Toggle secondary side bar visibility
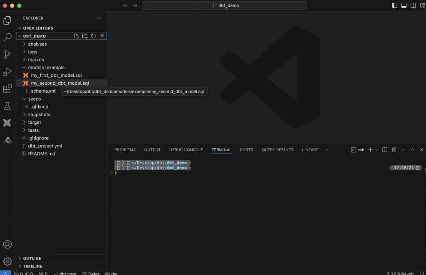This screenshot has height=275, width=426. coord(413,5)
